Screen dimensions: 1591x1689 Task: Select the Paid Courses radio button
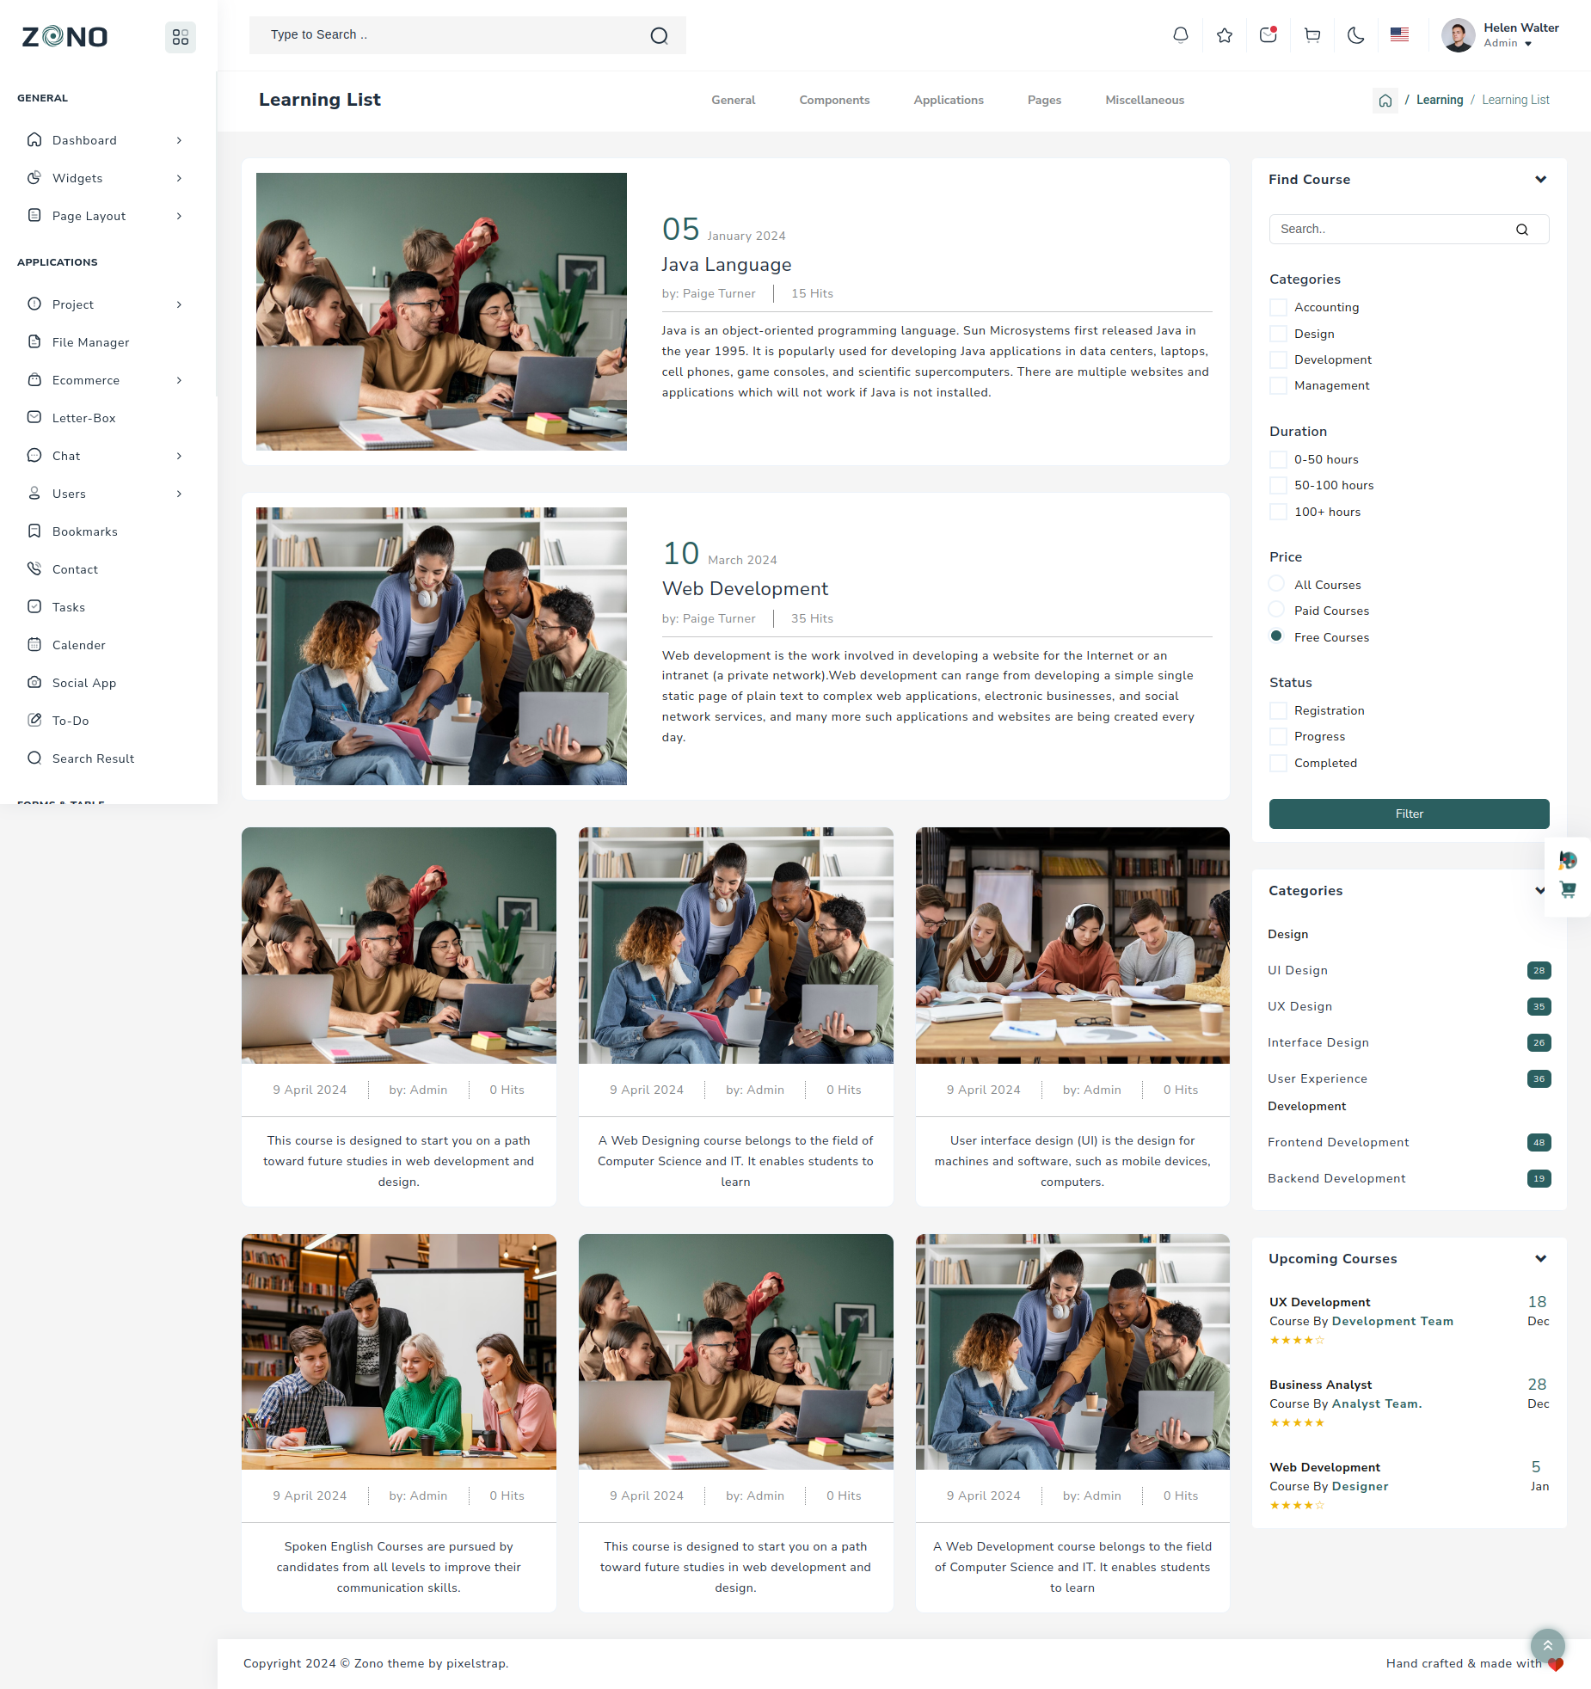(1276, 611)
